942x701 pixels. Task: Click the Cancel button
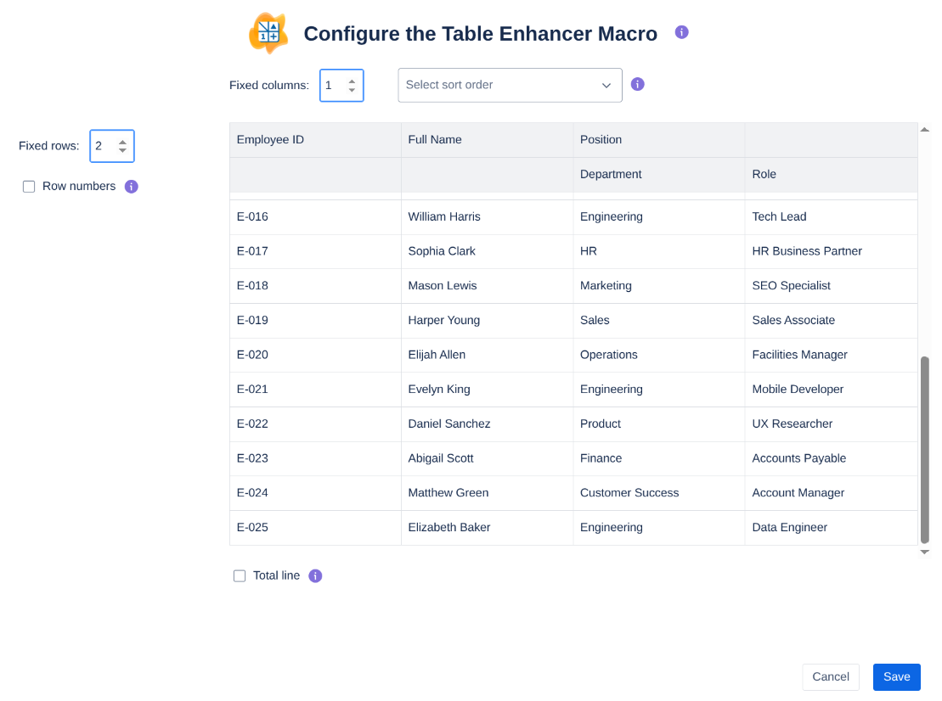pyautogui.click(x=830, y=676)
